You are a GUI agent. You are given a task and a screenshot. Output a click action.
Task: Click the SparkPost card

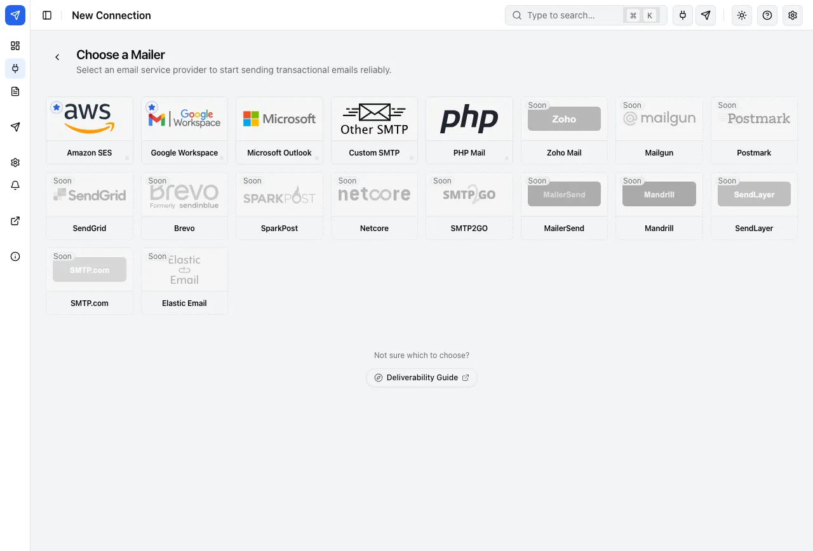point(279,206)
